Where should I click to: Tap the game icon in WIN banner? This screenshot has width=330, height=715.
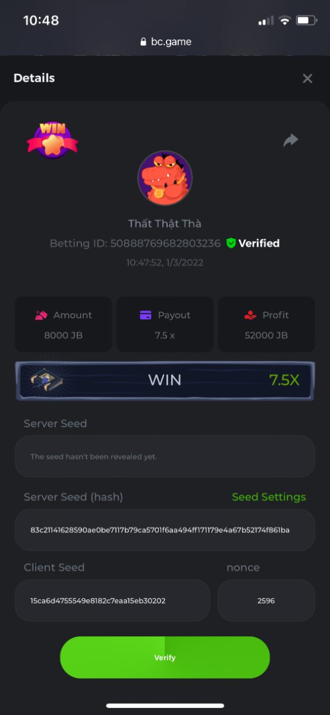[43, 380]
